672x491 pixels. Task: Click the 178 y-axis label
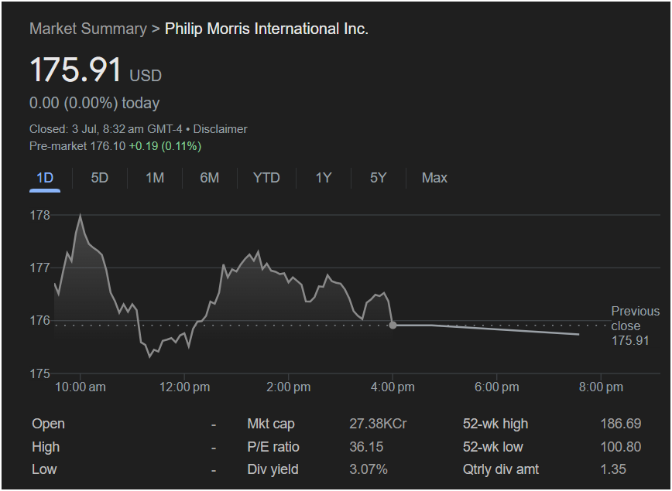click(39, 215)
